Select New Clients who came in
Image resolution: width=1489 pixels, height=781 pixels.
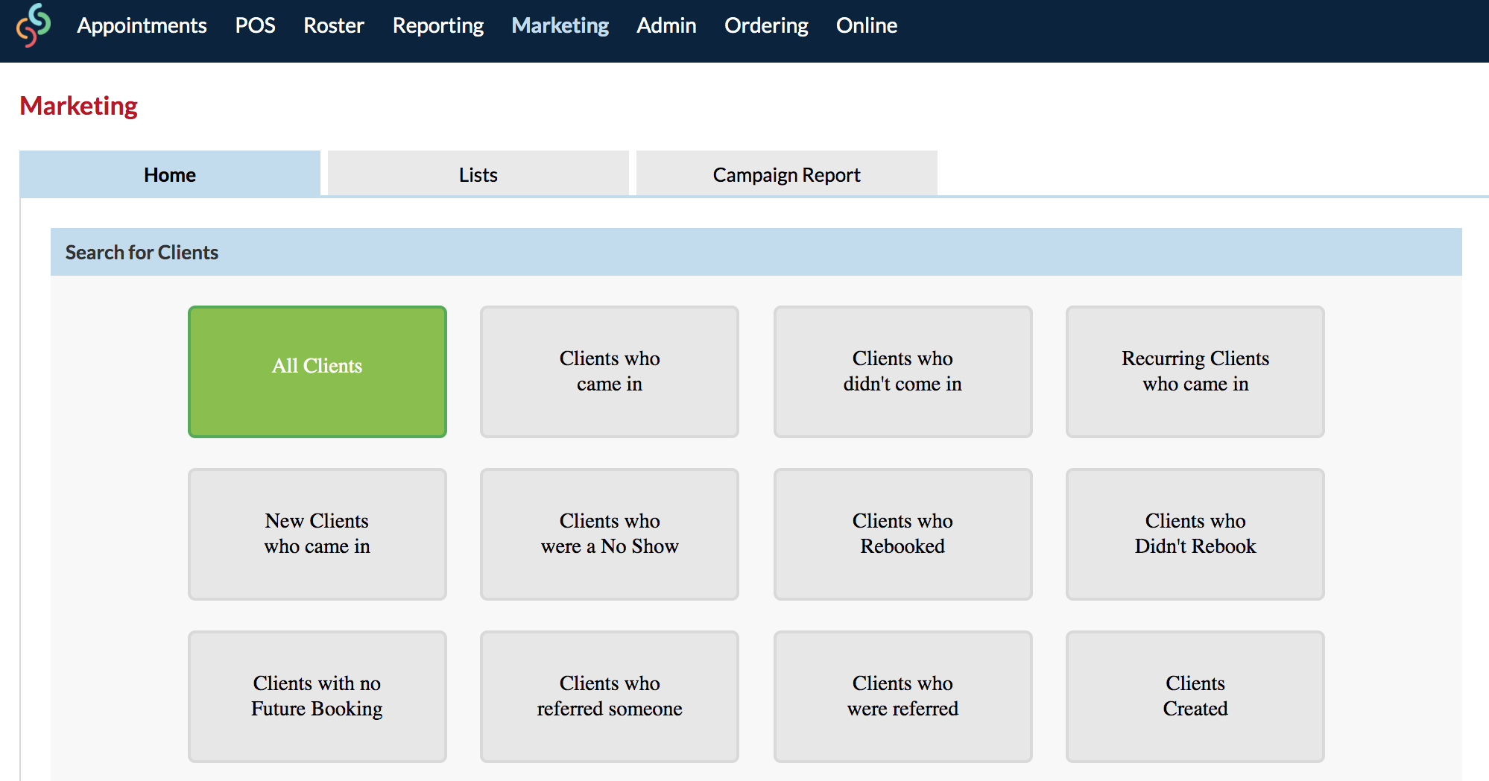pyautogui.click(x=317, y=534)
